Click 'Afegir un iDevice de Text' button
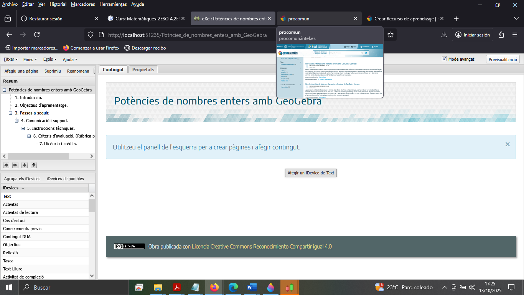This screenshot has height=295, width=524. tap(311, 173)
